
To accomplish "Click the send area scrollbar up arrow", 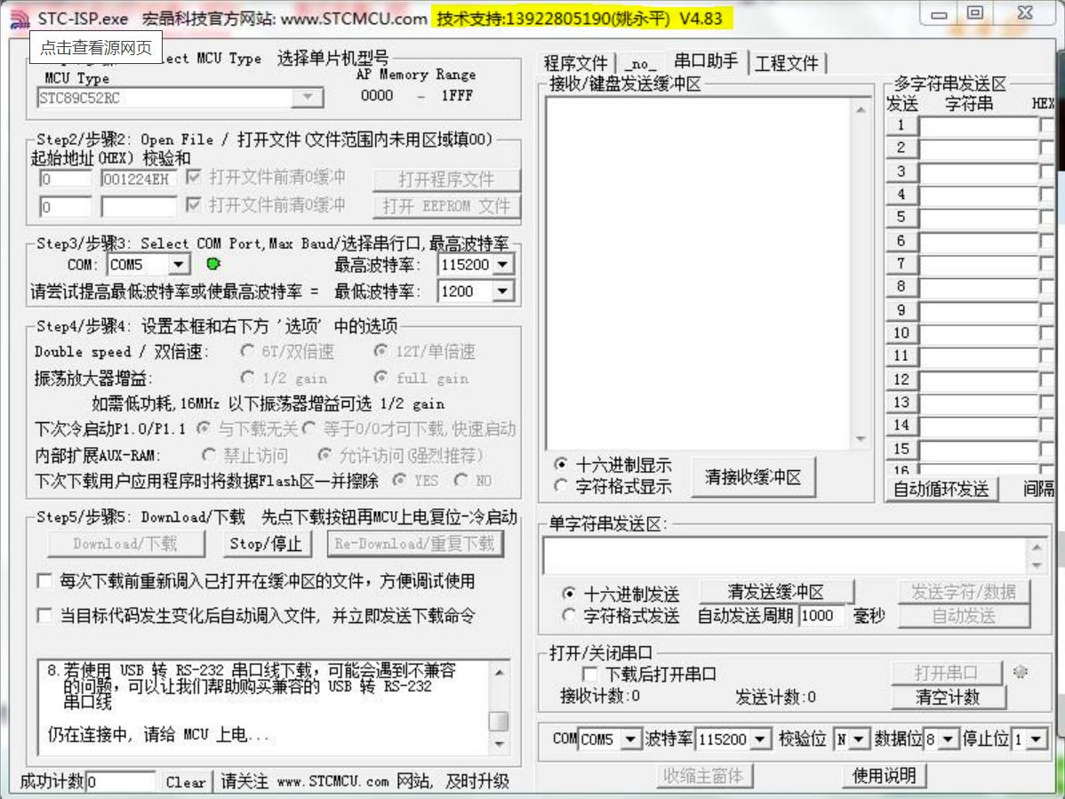I will point(1037,547).
